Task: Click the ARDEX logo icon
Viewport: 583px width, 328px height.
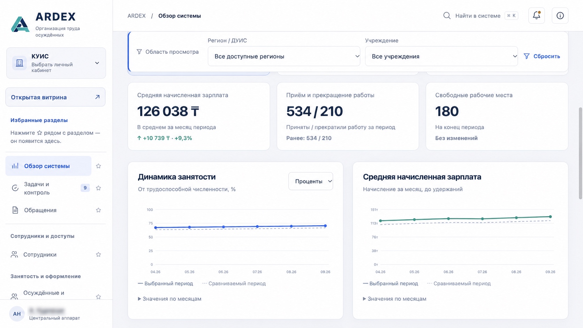Action: click(x=20, y=24)
